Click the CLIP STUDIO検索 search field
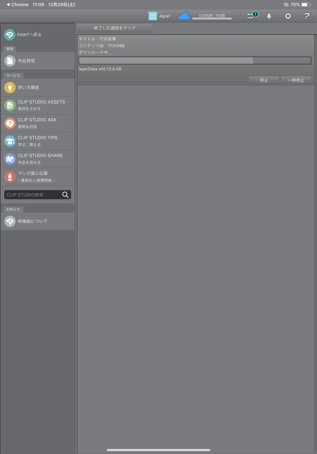This screenshot has height=454, width=317. click(32, 195)
